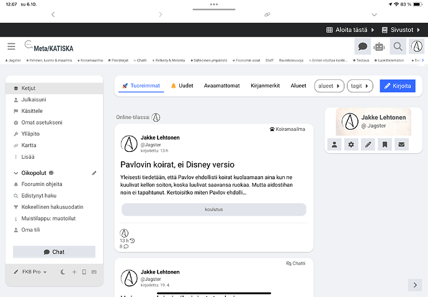The image size is (428, 297).
Task: Open the Päiväkirjat category link
Action: 118,60
